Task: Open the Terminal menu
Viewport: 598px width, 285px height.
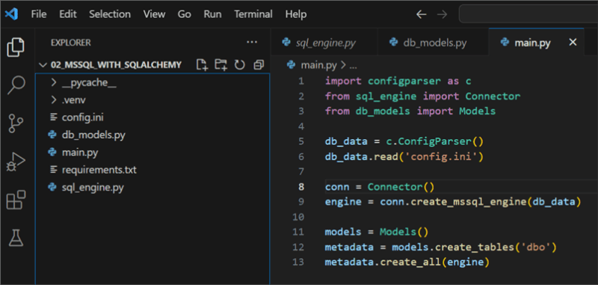Action: point(253,14)
